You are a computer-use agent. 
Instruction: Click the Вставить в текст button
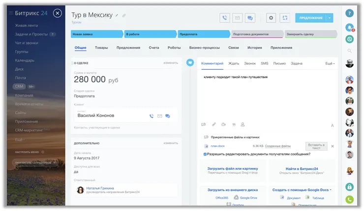pos(316,146)
